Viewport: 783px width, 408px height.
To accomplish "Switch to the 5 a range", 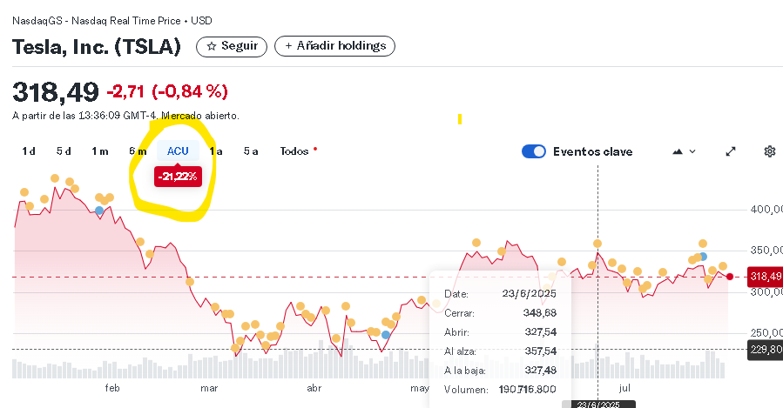I will pyautogui.click(x=251, y=151).
